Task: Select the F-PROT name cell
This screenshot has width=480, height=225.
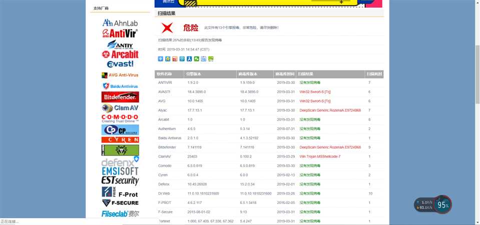Action: (164, 202)
